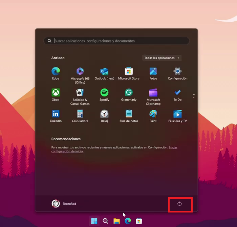Screen dimensions: 237x227
Task: Launch Spotify
Action: pyautogui.click(x=104, y=95)
